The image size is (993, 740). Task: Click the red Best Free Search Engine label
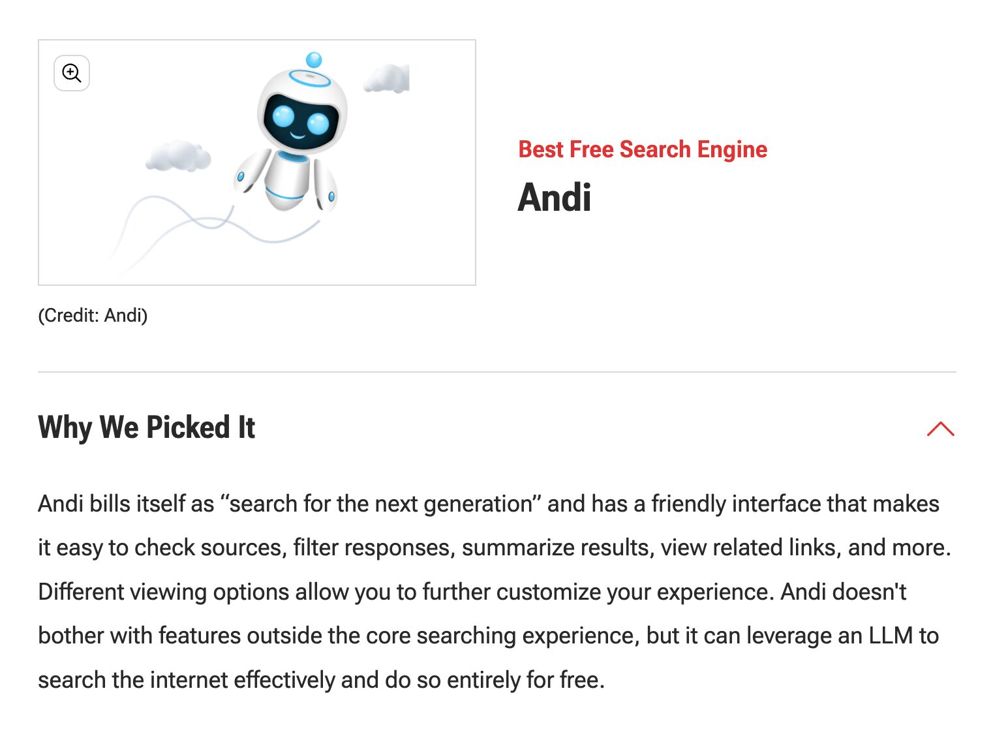[642, 149]
